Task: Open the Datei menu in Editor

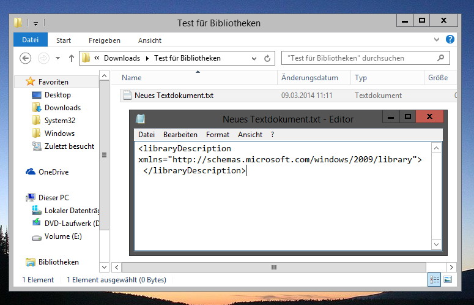Action: tap(146, 135)
